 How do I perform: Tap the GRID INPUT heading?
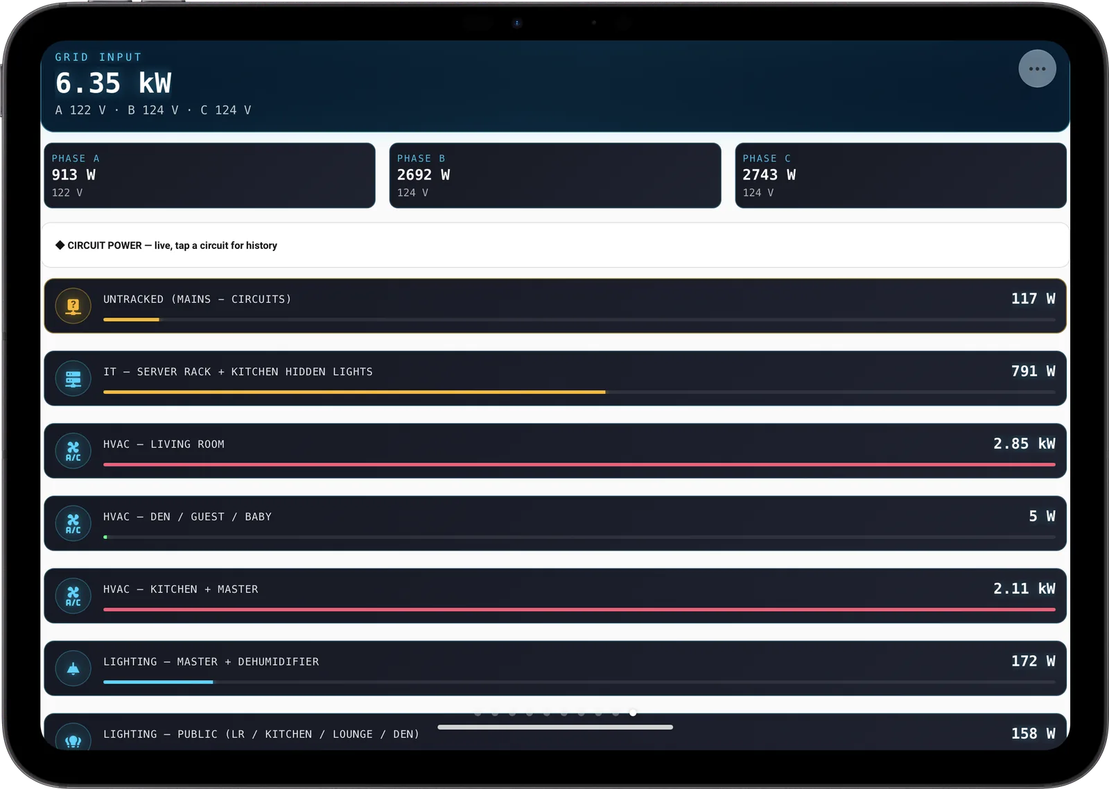tap(98, 57)
